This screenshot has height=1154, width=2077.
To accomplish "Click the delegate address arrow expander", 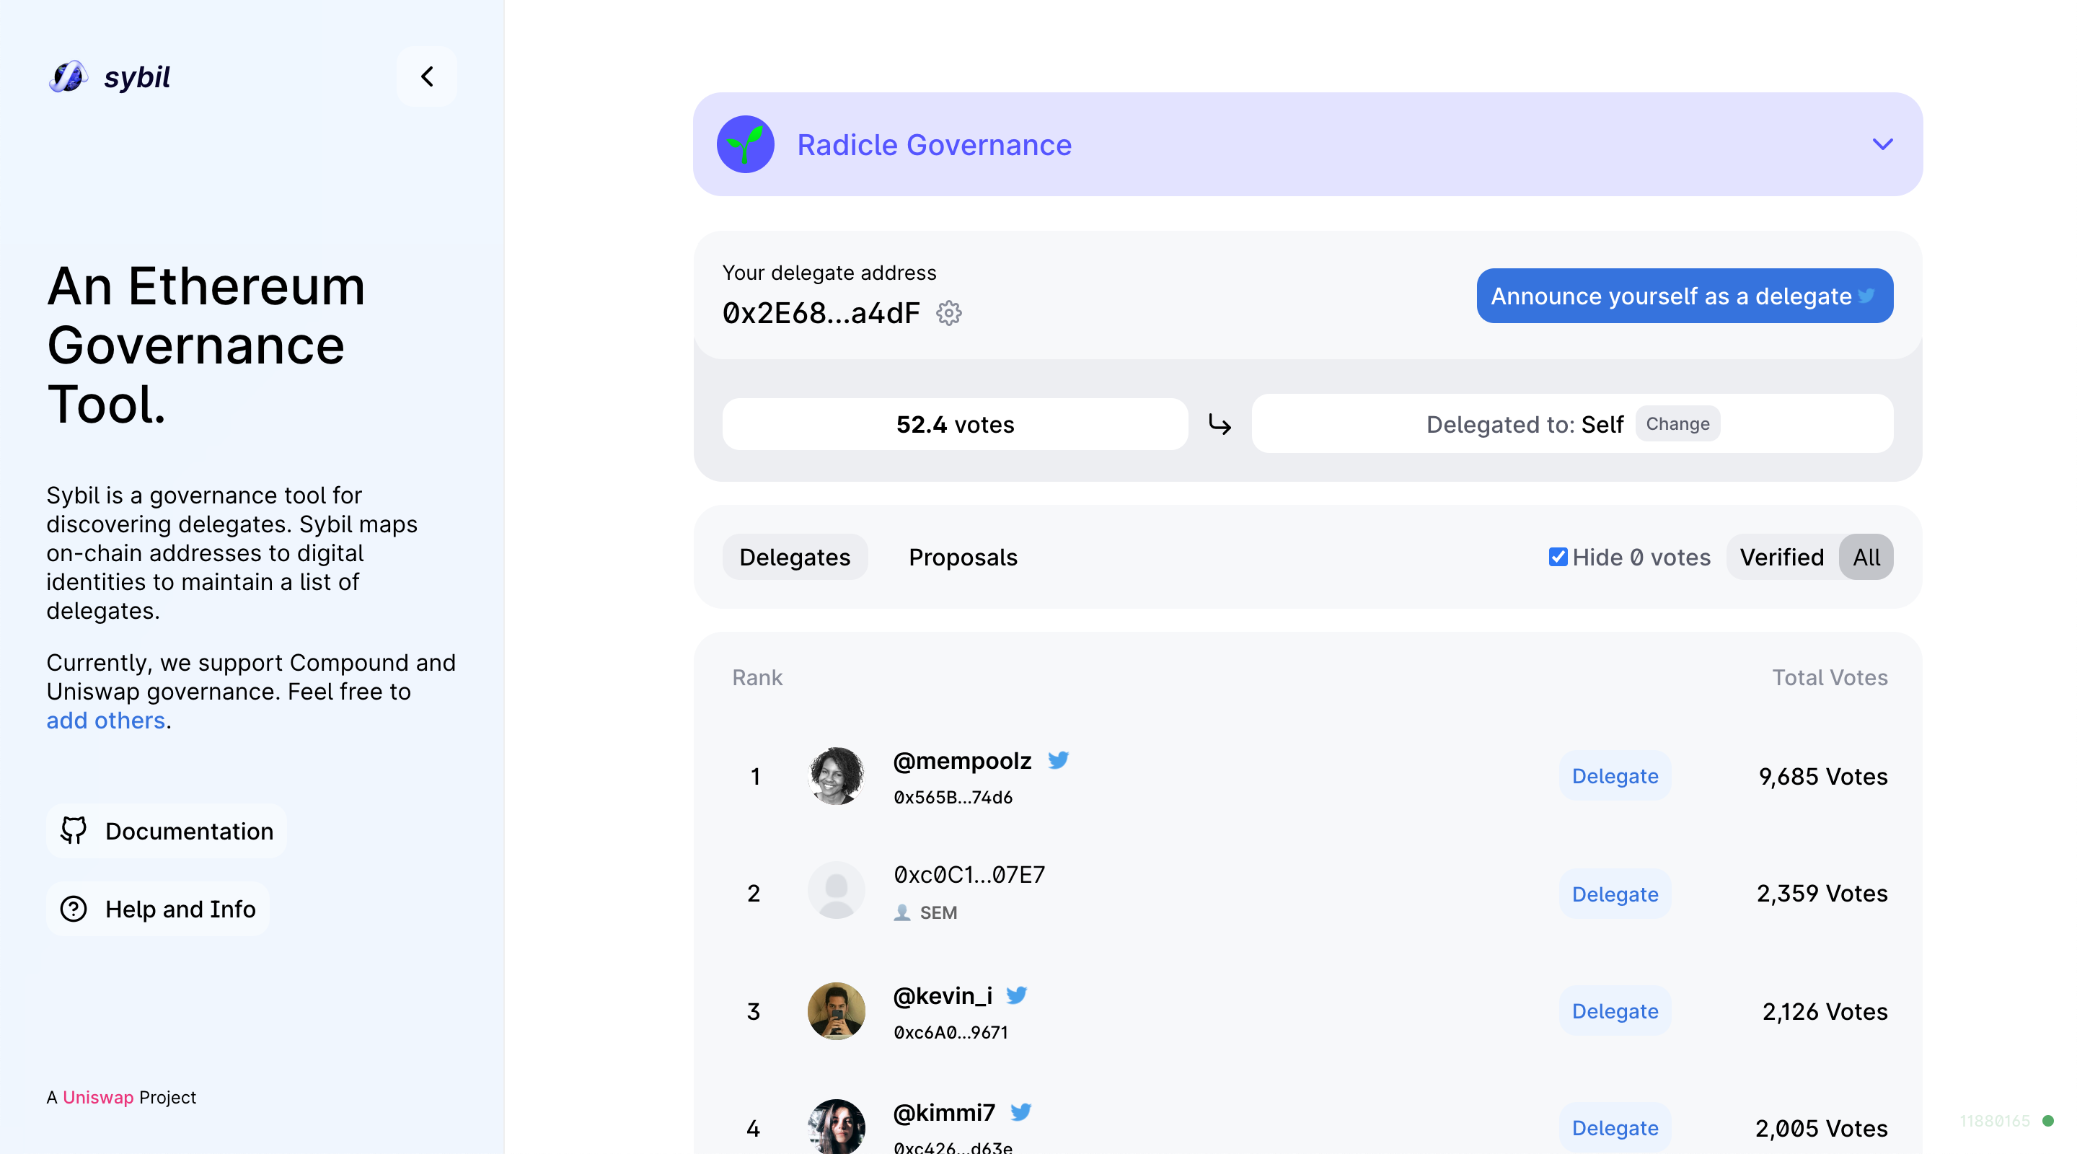I will click(1882, 144).
